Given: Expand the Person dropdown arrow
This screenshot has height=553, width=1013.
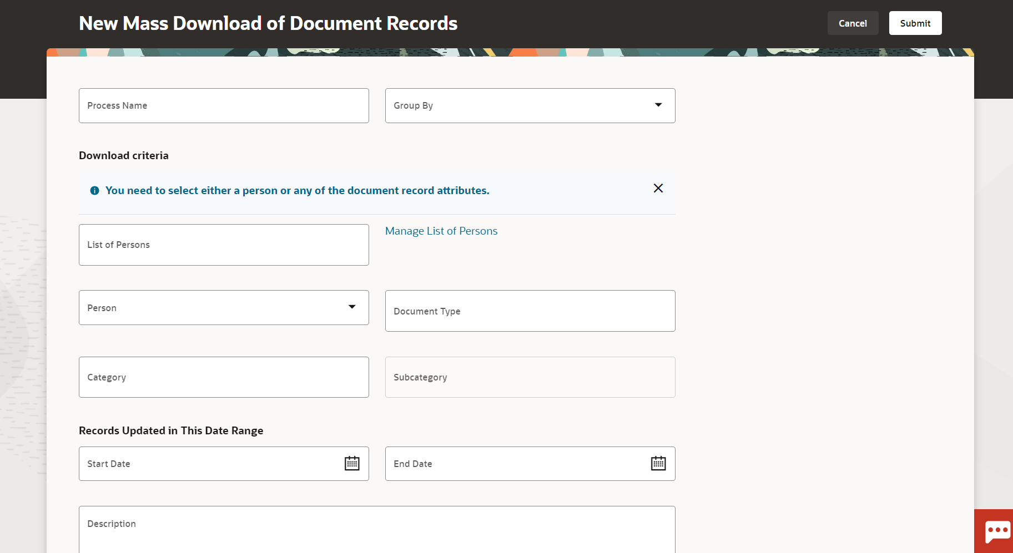Looking at the screenshot, I should point(352,307).
